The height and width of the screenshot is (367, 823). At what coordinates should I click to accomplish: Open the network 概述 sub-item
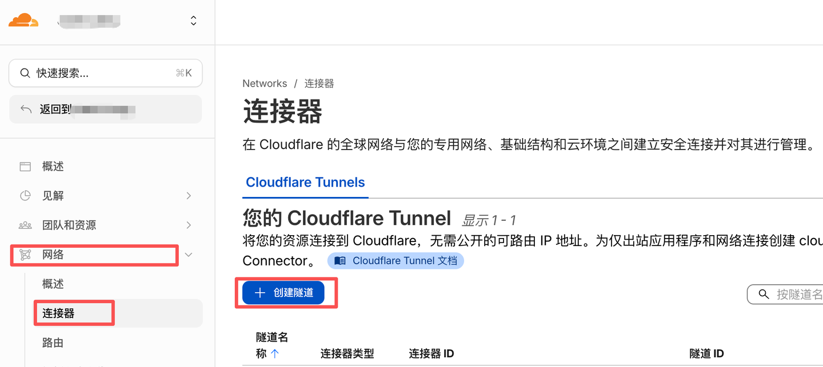pos(53,284)
